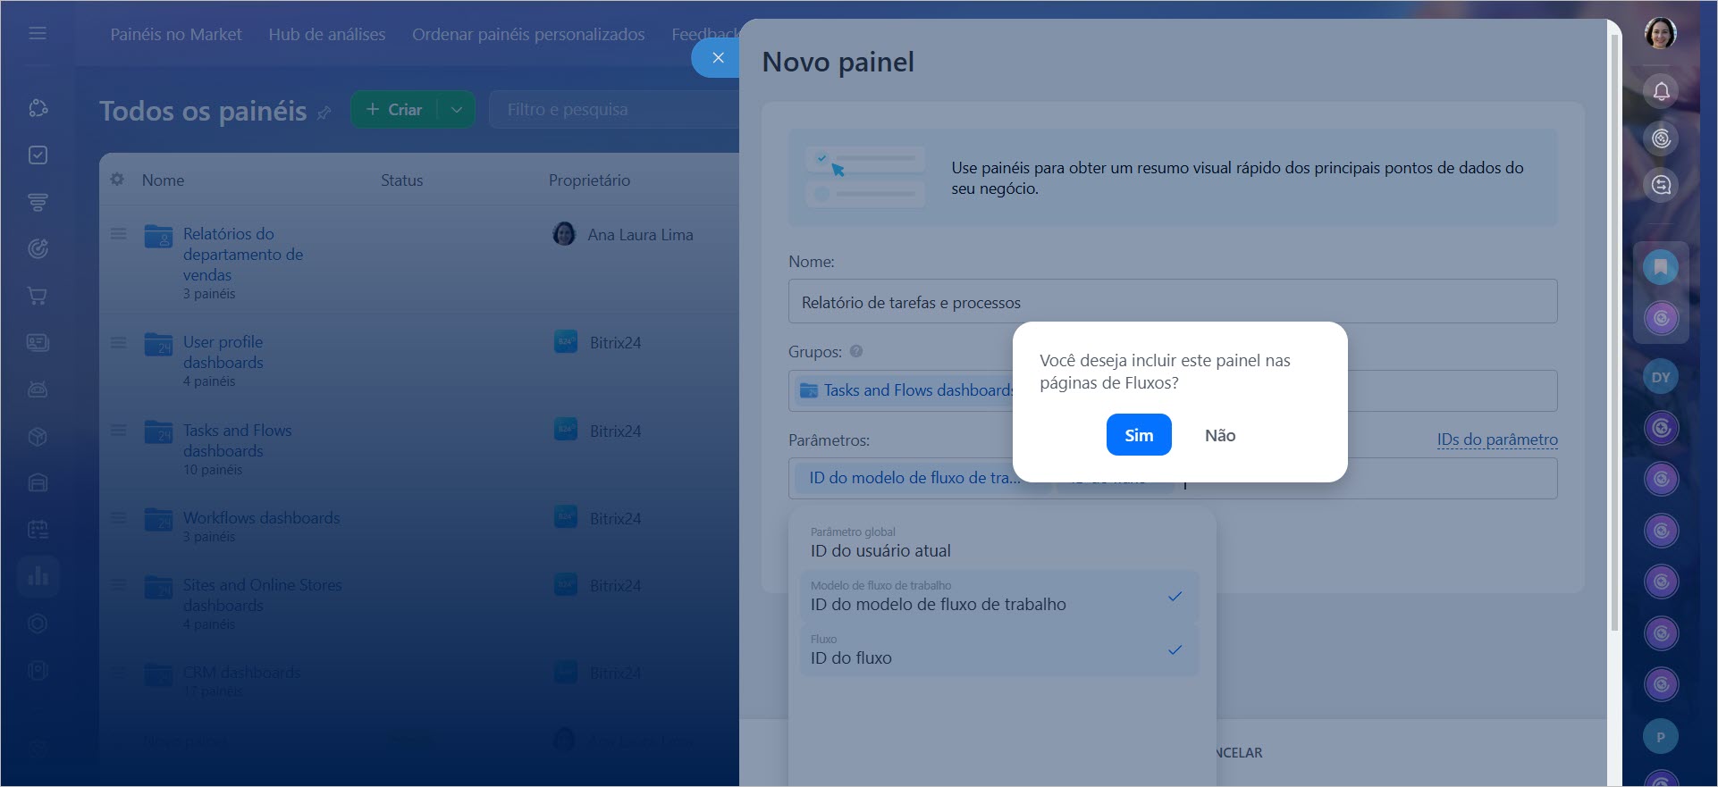Deselect ID do modelo de fluxo de trabalho
The height and width of the screenshot is (787, 1718).
(998, 597)
